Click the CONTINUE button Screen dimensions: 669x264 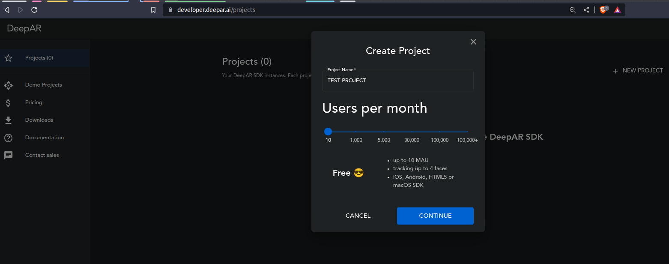[435, 216]
